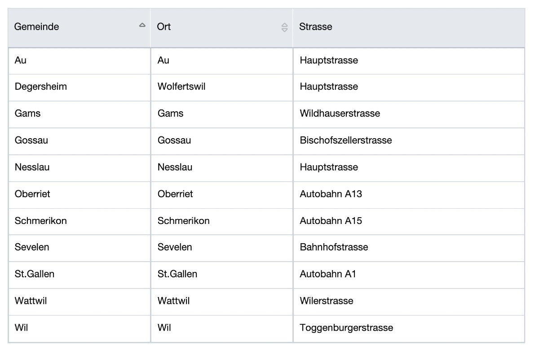Click Schmerikon in the Ort column
The image size is (539, 359).
point(184,221)
